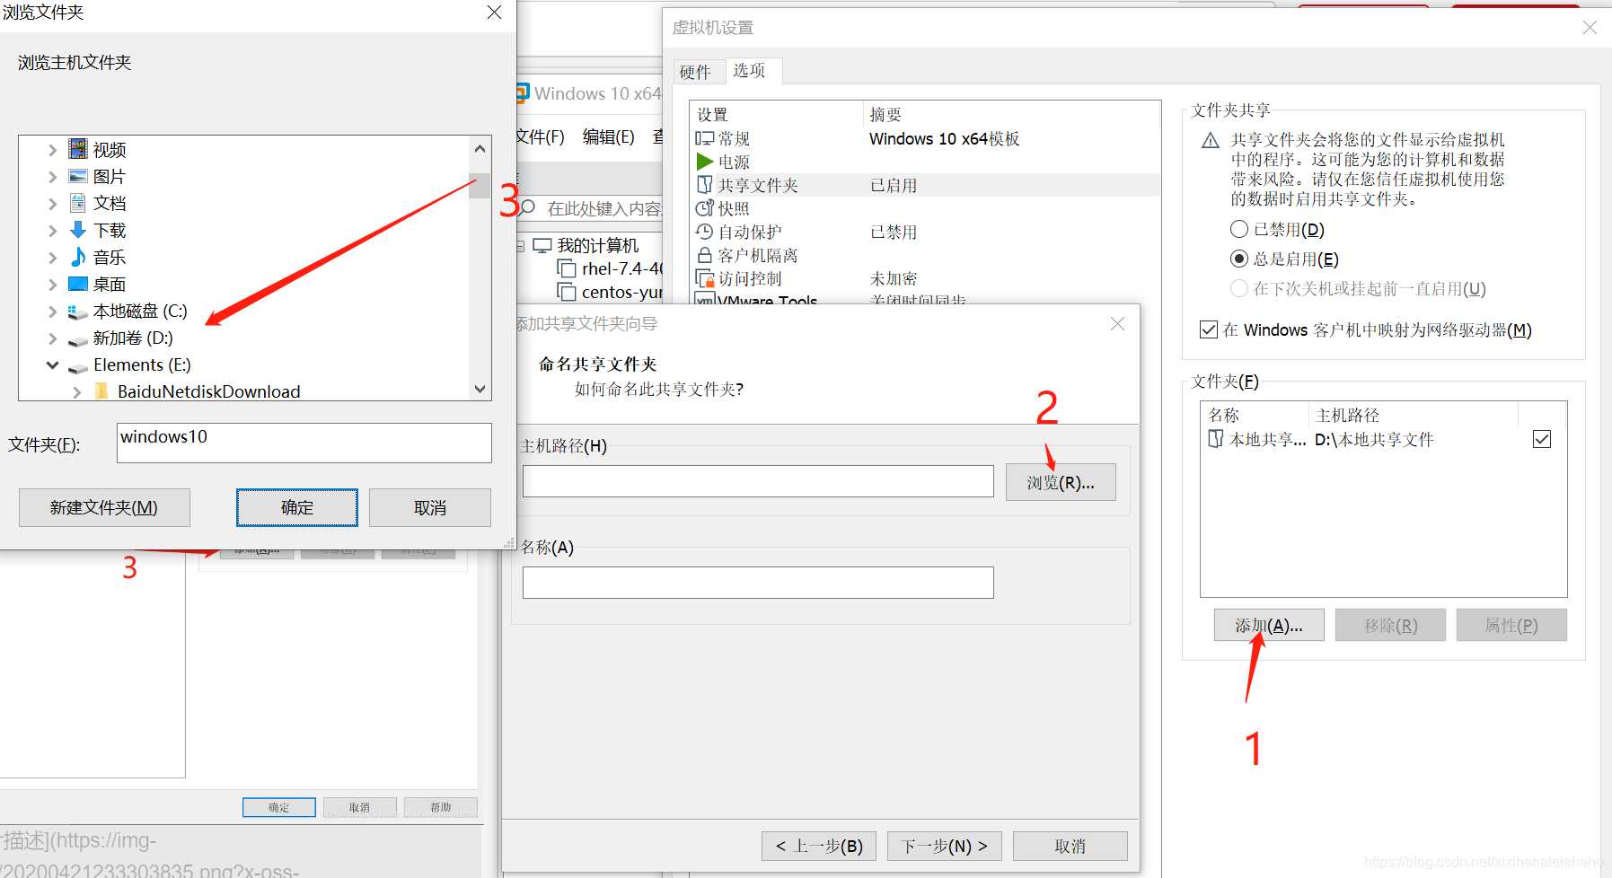Click the 新加卷 (D:) drive icon
The height and width of the screenshot is (878, 1612).
point(78,339)
